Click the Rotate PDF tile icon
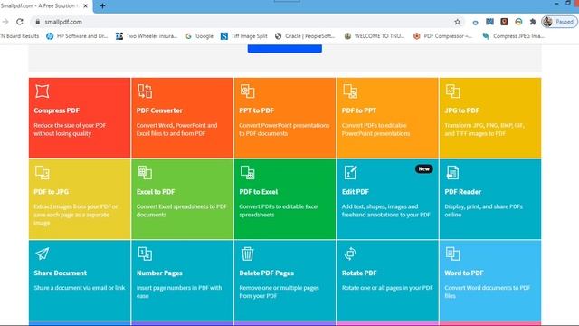 click(x=350, y=254)
